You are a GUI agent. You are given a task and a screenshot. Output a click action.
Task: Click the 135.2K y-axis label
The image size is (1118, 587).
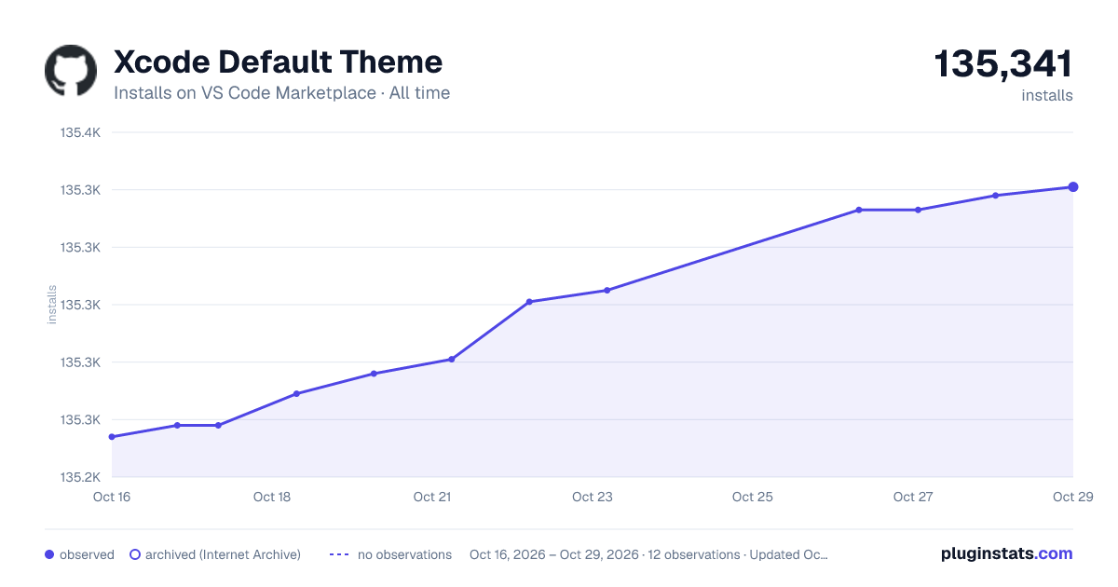tap(80, 477)
